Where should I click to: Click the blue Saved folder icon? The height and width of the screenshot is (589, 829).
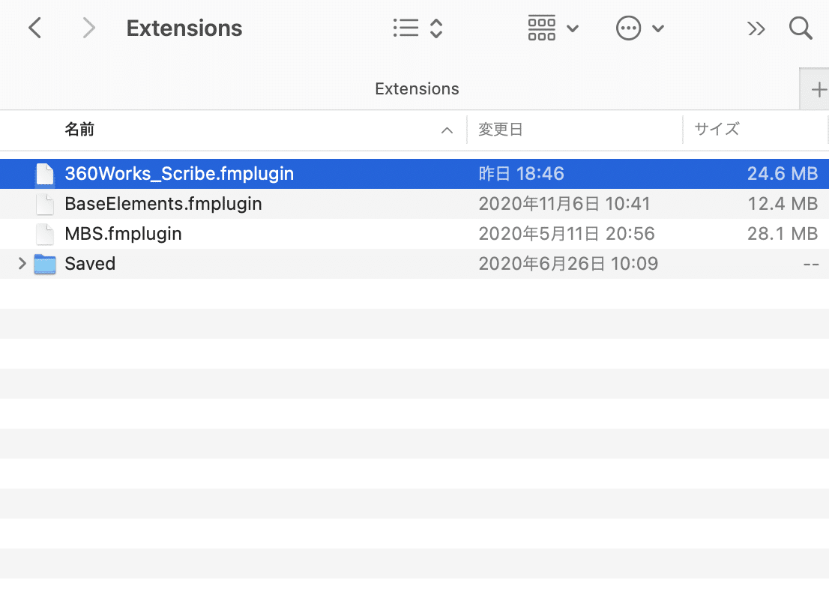pyautogui.click(x=45, y=264)
